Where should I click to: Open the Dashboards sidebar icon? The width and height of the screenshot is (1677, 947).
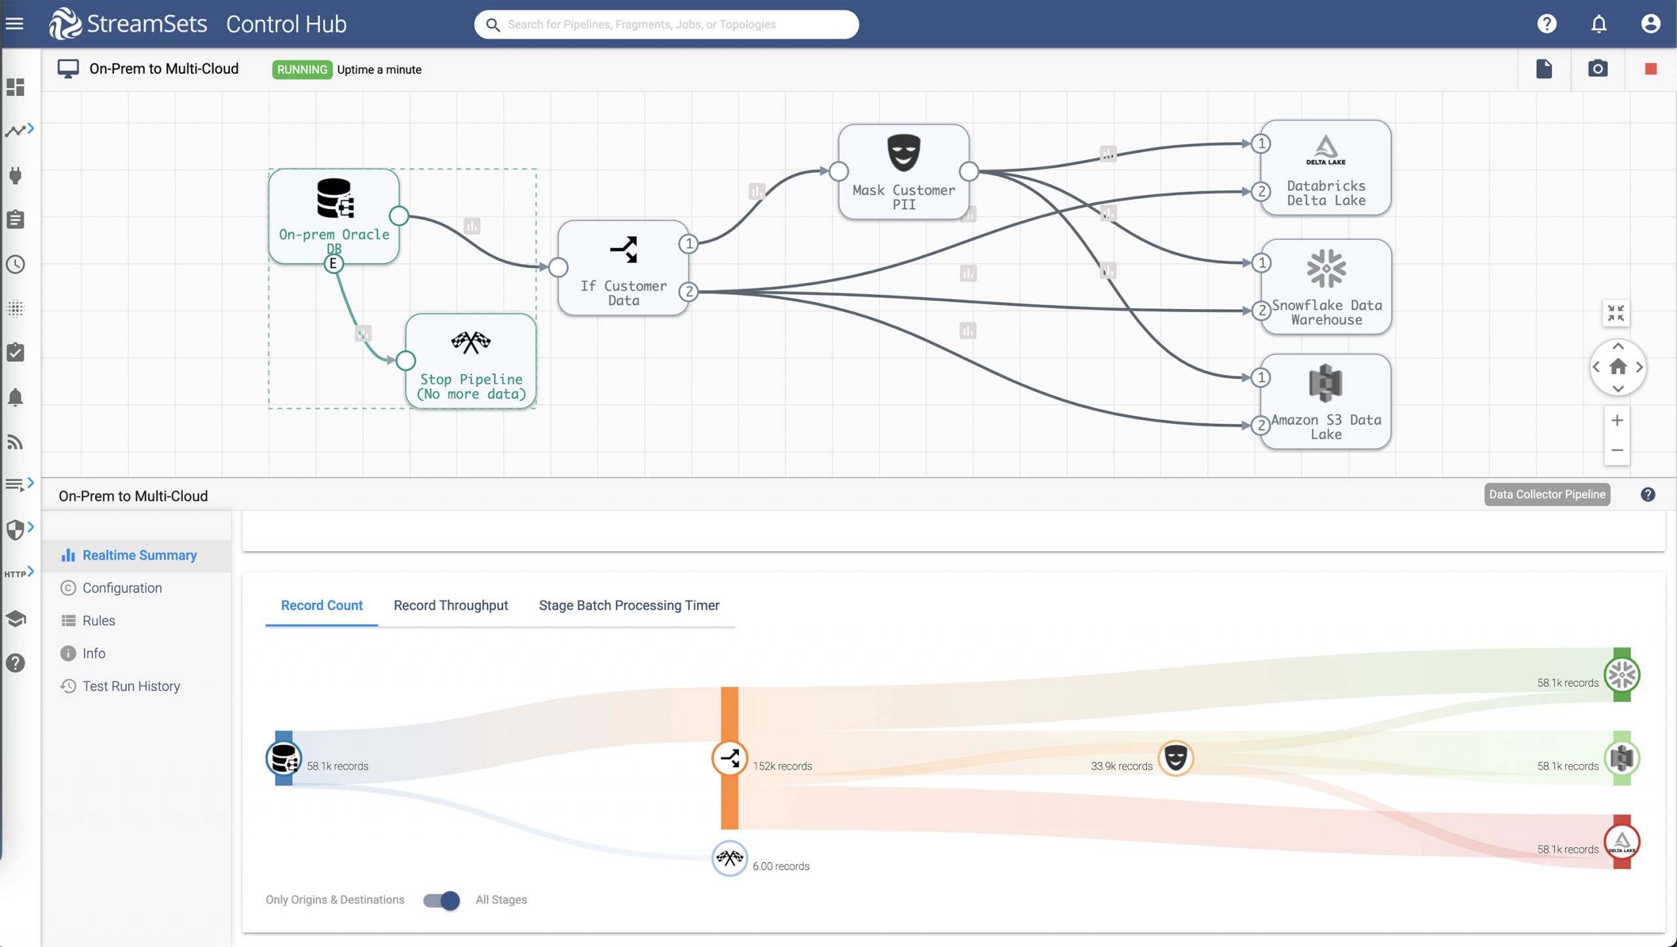(15, 87)
